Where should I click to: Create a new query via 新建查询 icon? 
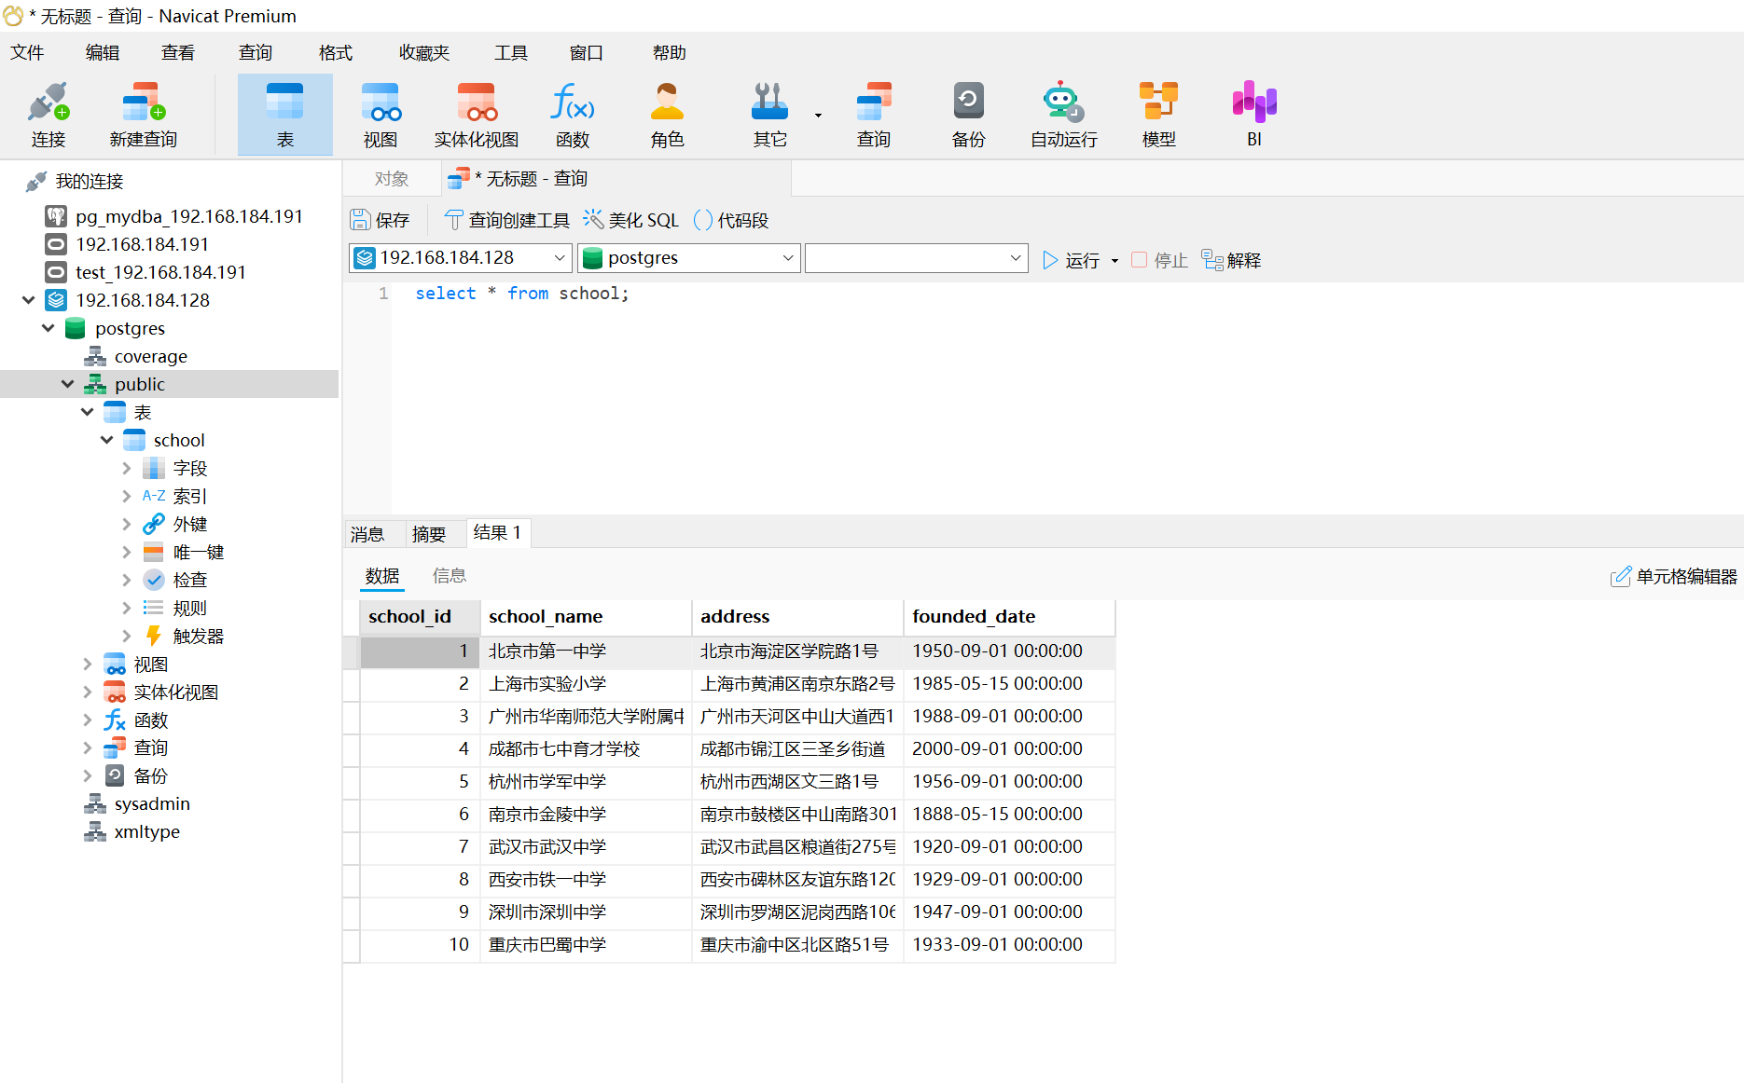(x=142, y=114)
